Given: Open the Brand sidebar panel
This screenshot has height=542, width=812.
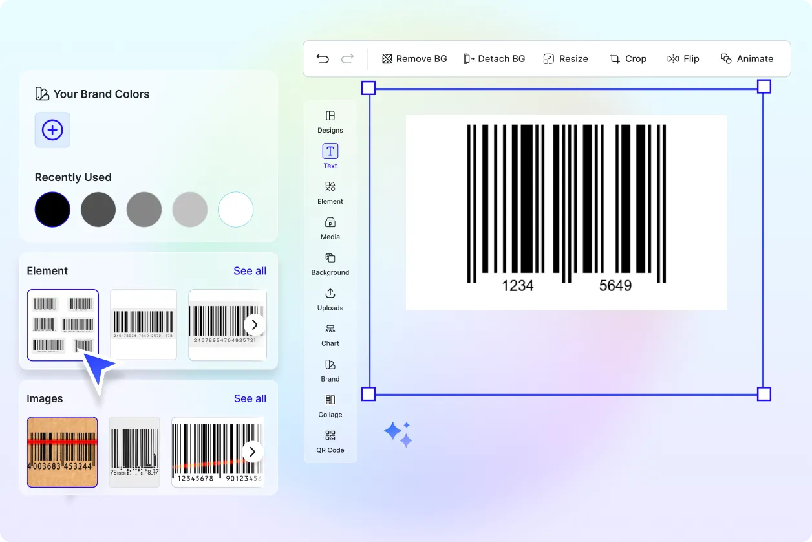Looking at the screenshot, I should pos(330,370).
